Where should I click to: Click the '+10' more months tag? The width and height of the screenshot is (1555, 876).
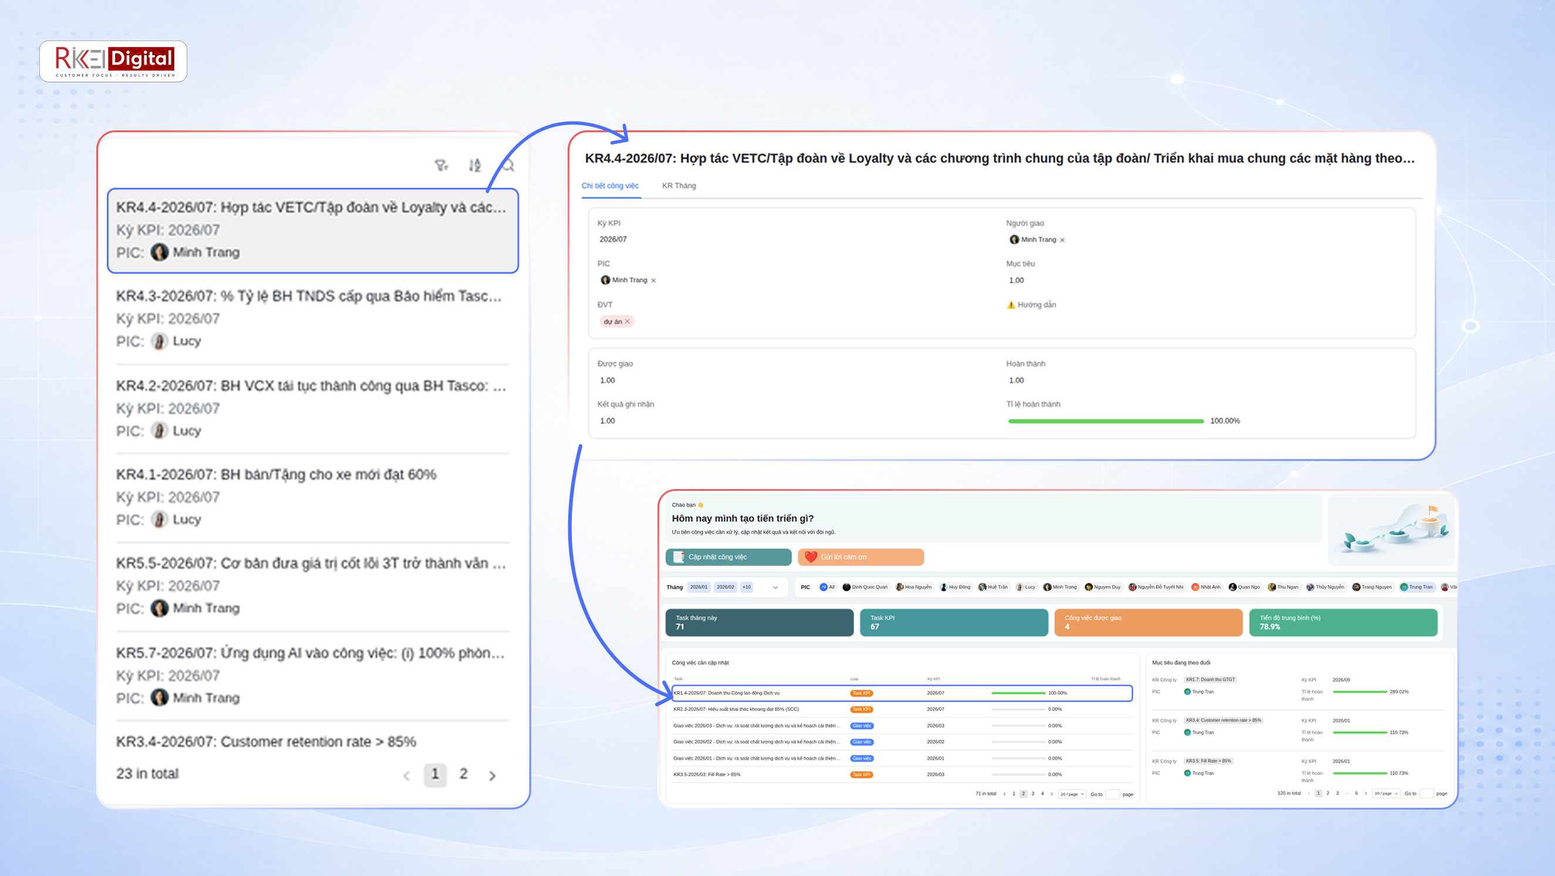coord(747,587)
